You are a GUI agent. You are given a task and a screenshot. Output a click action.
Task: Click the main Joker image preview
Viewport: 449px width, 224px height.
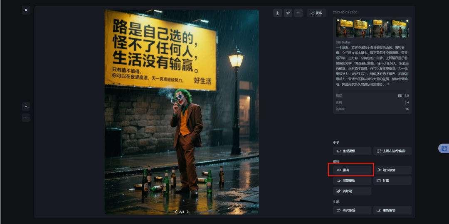point(182,112)
